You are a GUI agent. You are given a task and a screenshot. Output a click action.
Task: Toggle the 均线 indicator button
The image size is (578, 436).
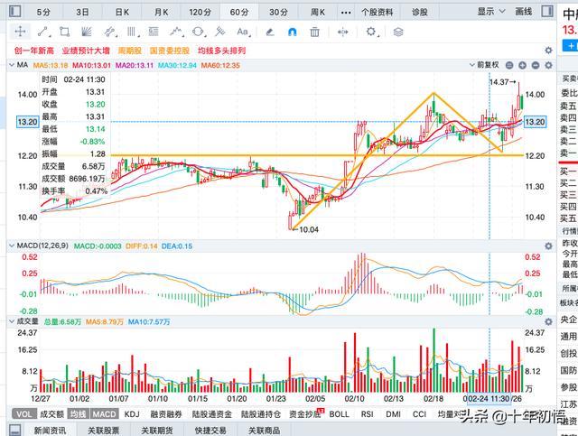pyautogui.click(x=79, y=414)
